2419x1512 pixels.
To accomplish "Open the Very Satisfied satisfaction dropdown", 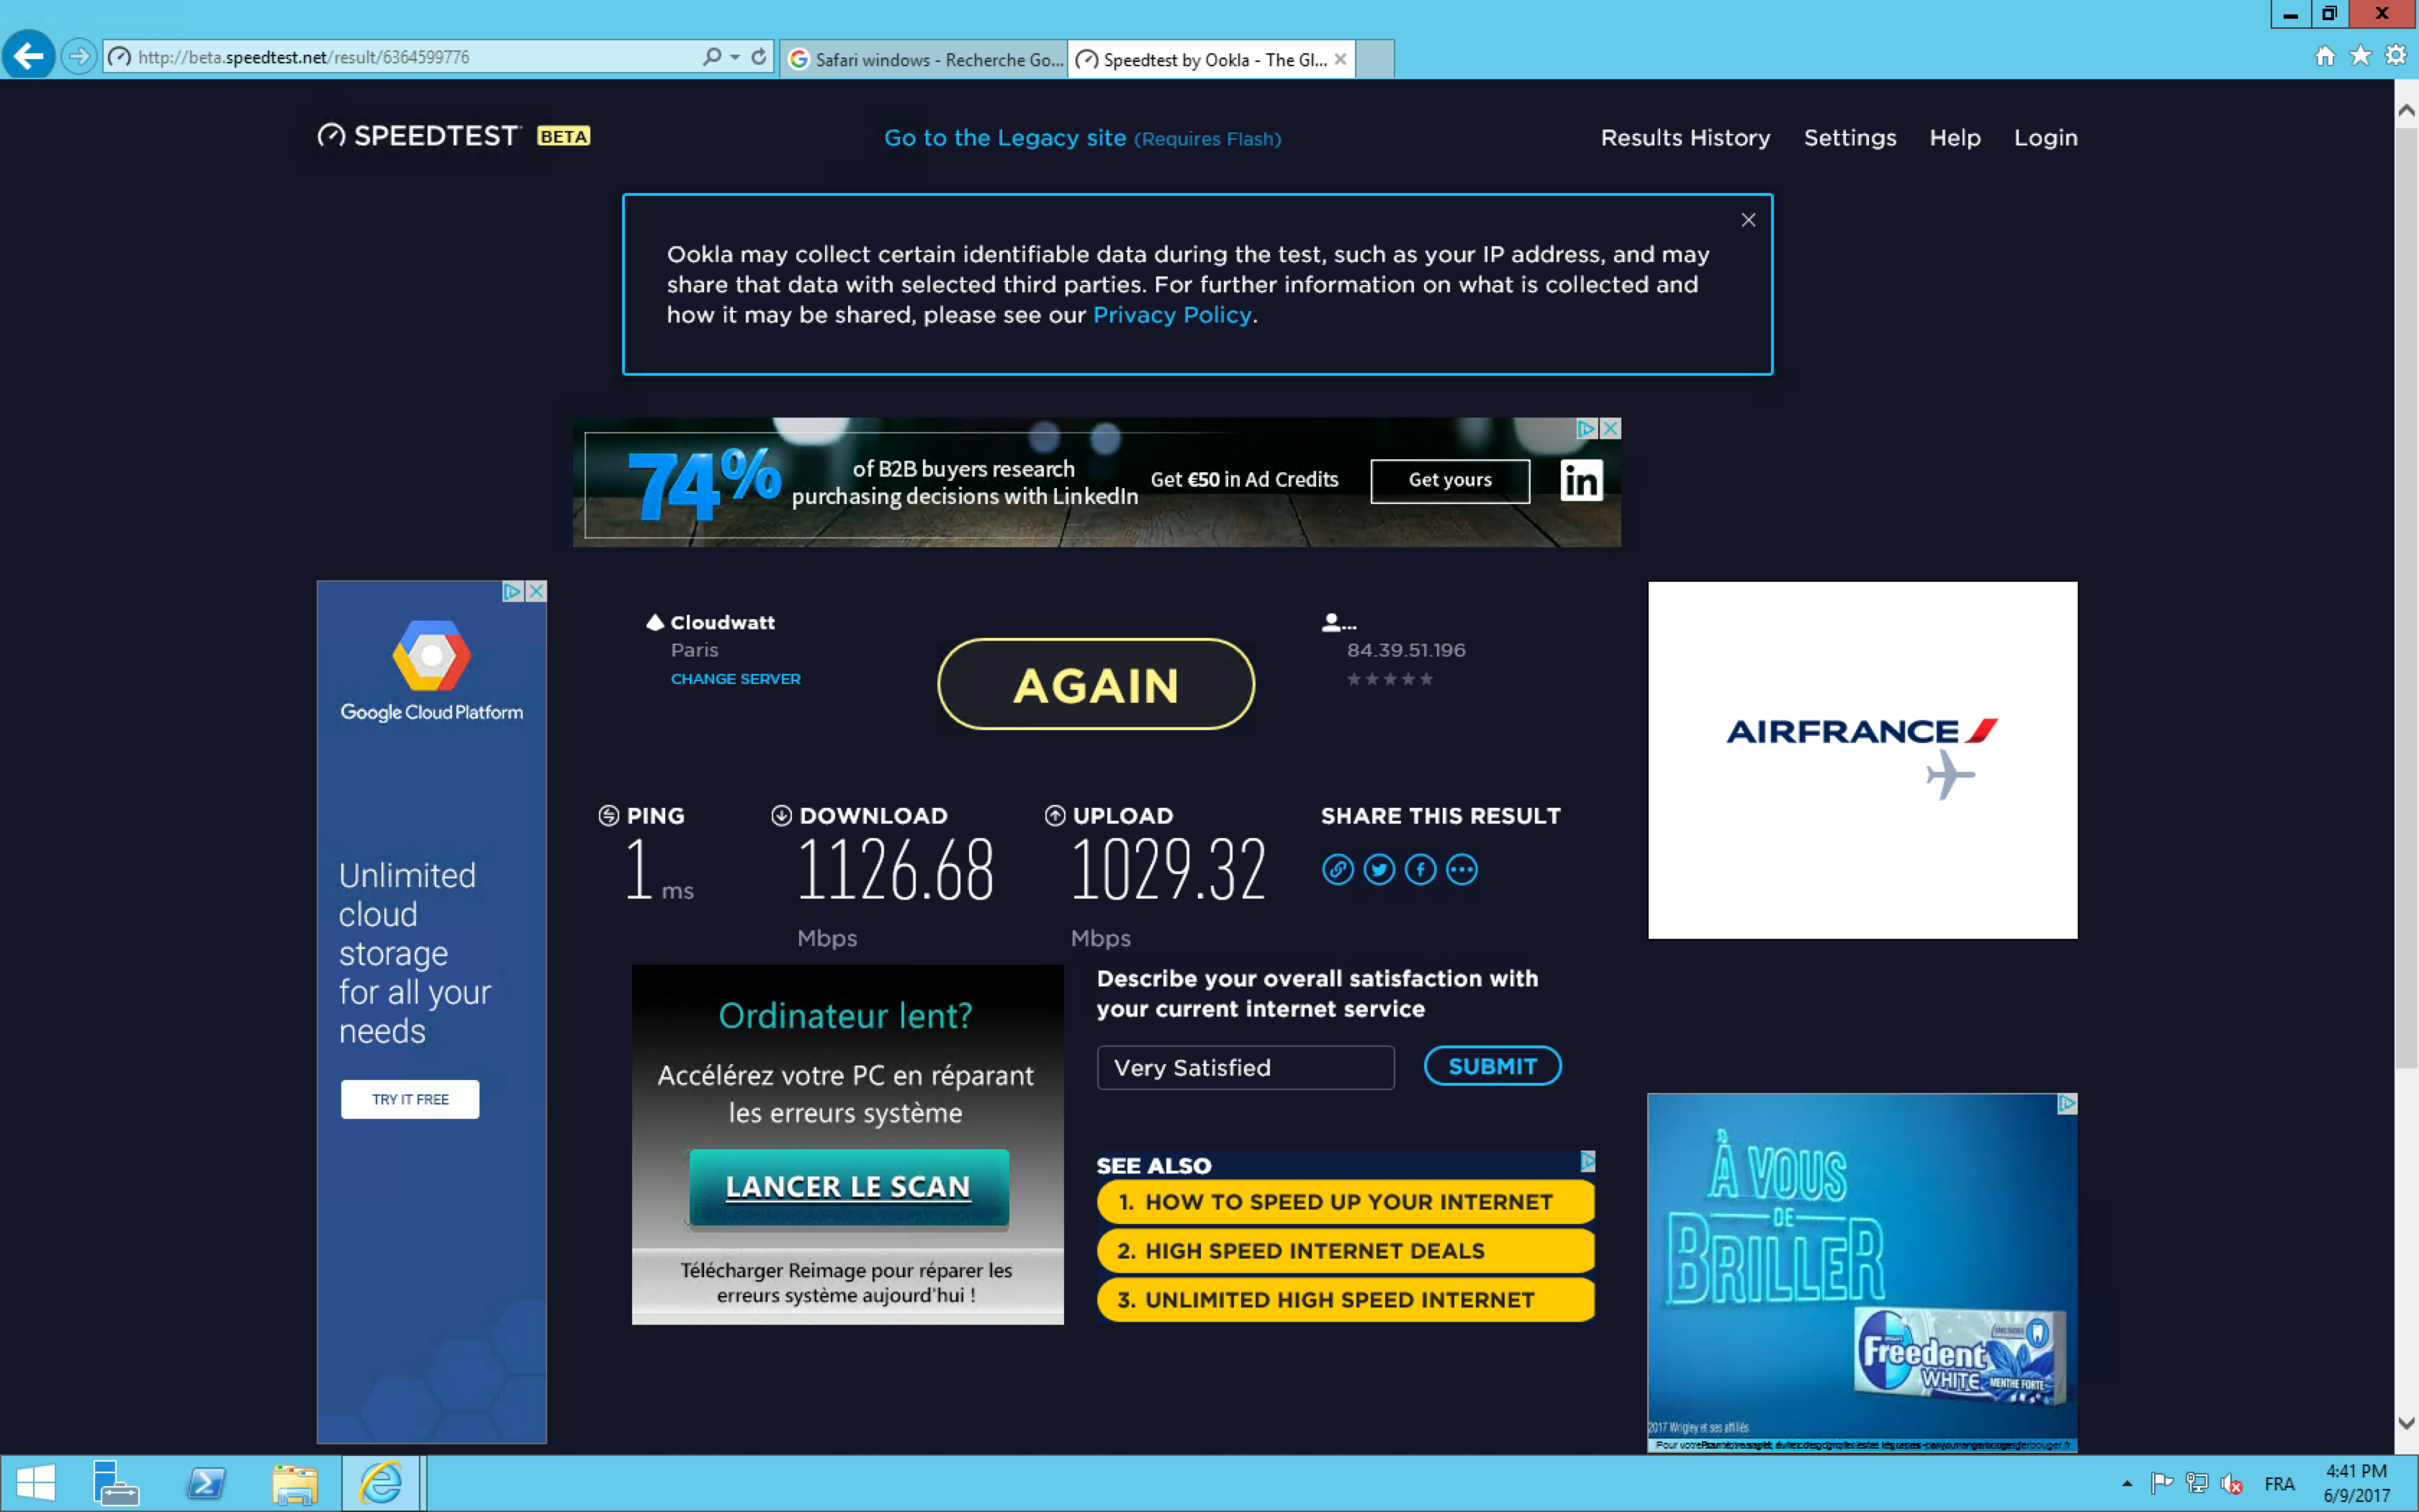I will pyautogui.click(x=1245, y=1067).
